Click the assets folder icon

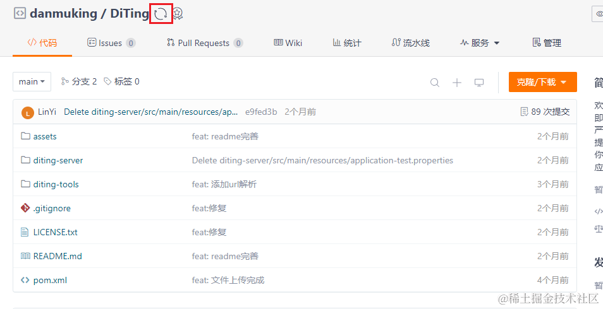(25, 136)
